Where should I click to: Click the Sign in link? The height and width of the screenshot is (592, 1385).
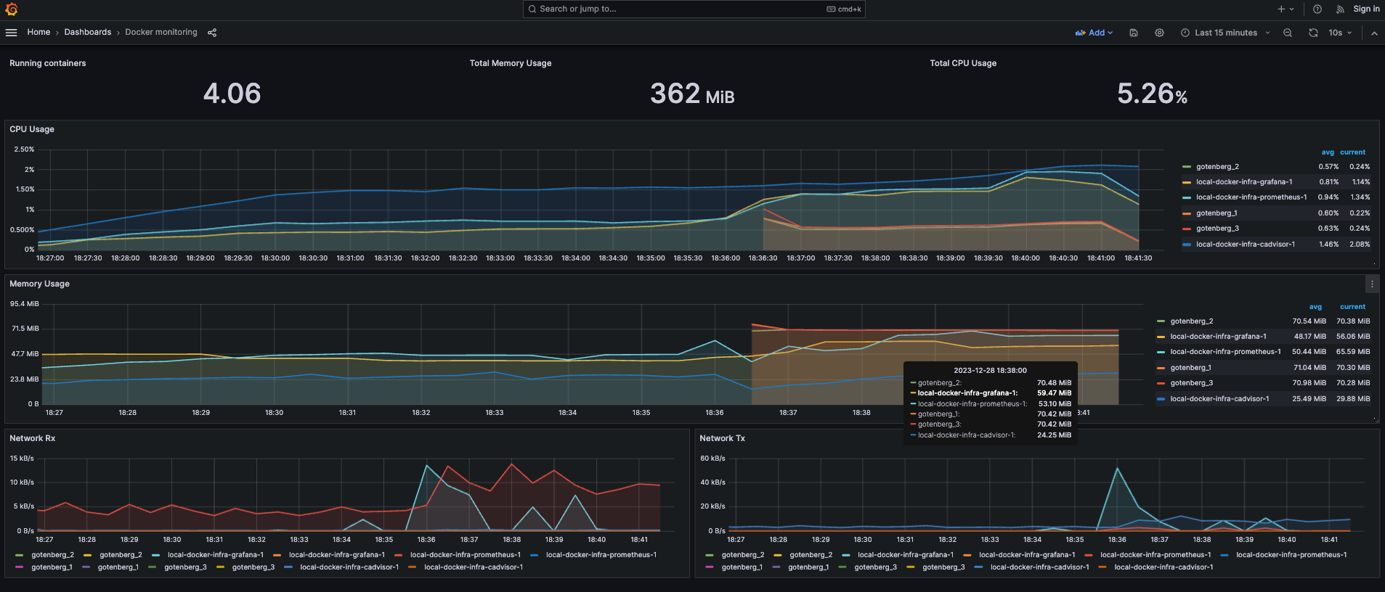pos(1366,9)
